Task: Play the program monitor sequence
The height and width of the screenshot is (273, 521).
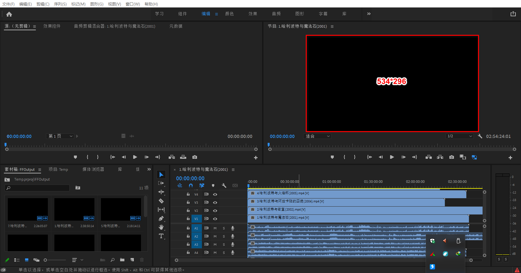Action: [392, 157]
